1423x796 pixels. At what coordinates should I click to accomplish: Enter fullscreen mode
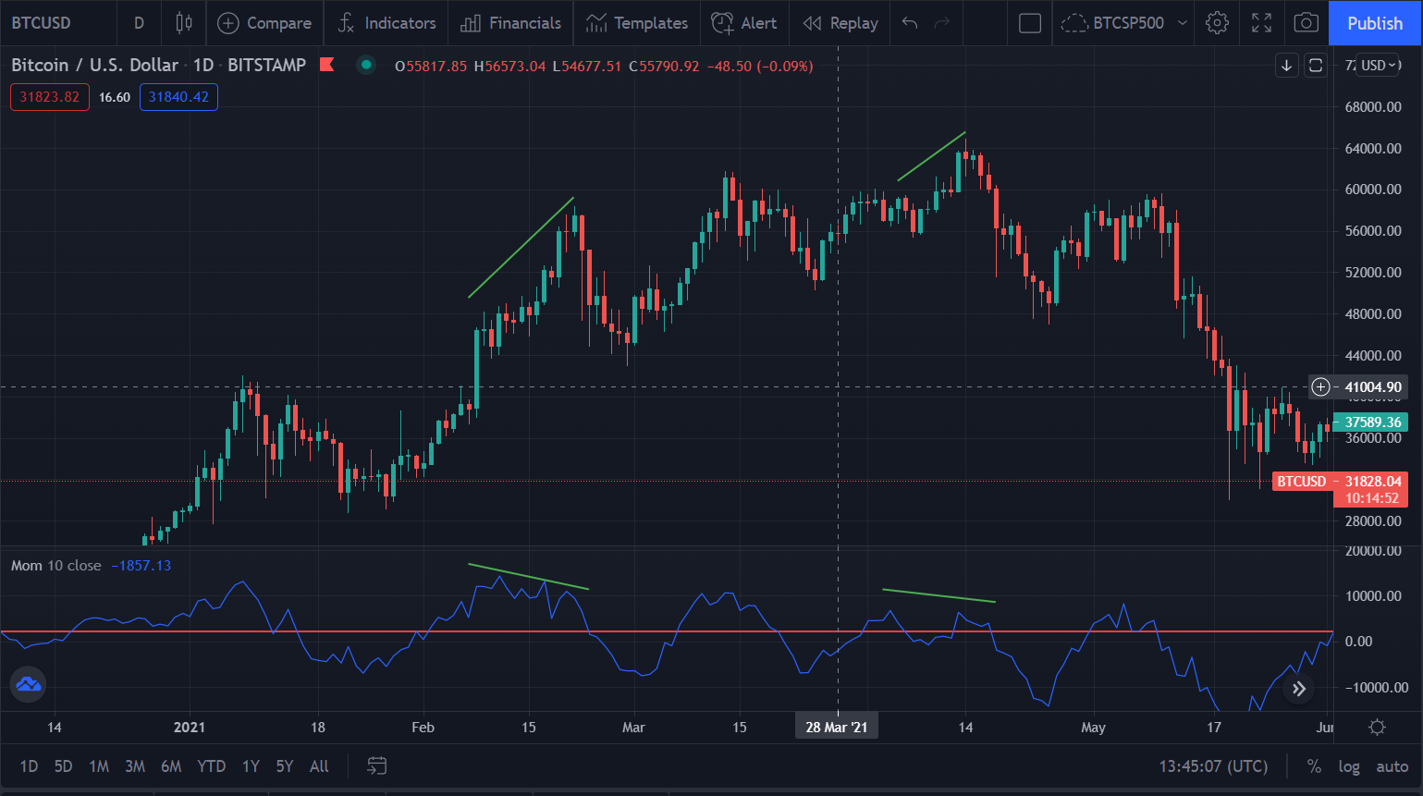[1262, 23]
